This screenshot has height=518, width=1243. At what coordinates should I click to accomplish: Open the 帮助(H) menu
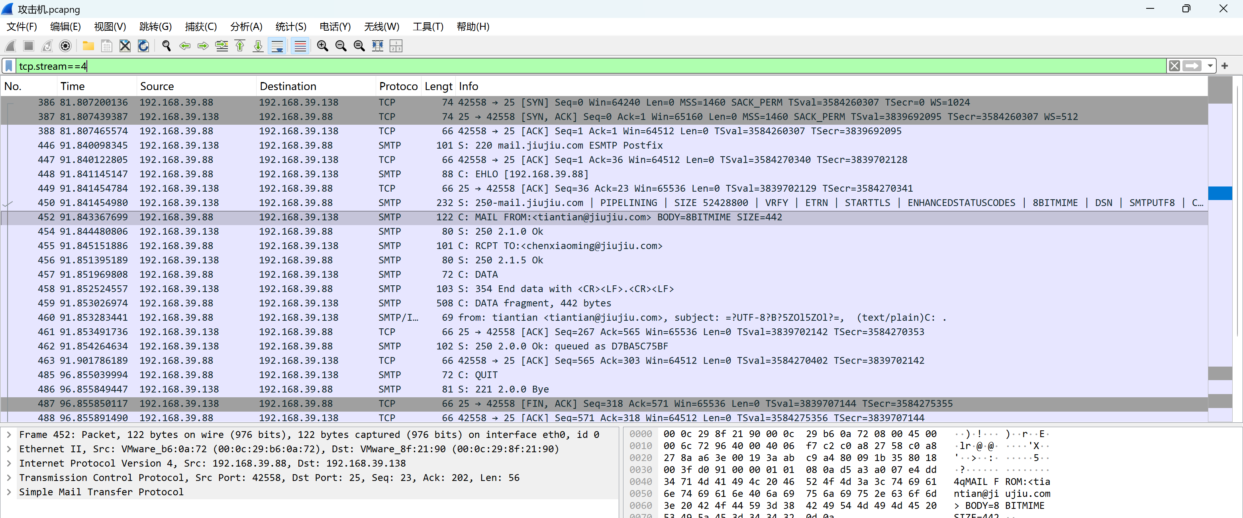click(x=473, y=27)
